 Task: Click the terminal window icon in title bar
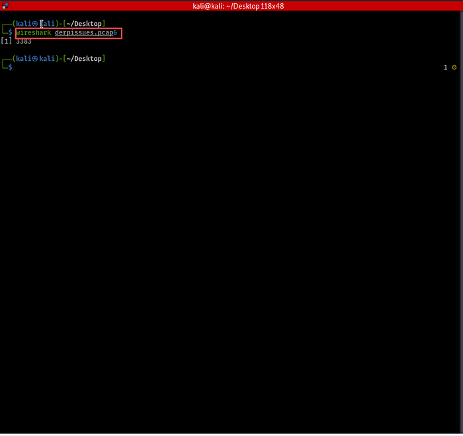tap(4, 6)
